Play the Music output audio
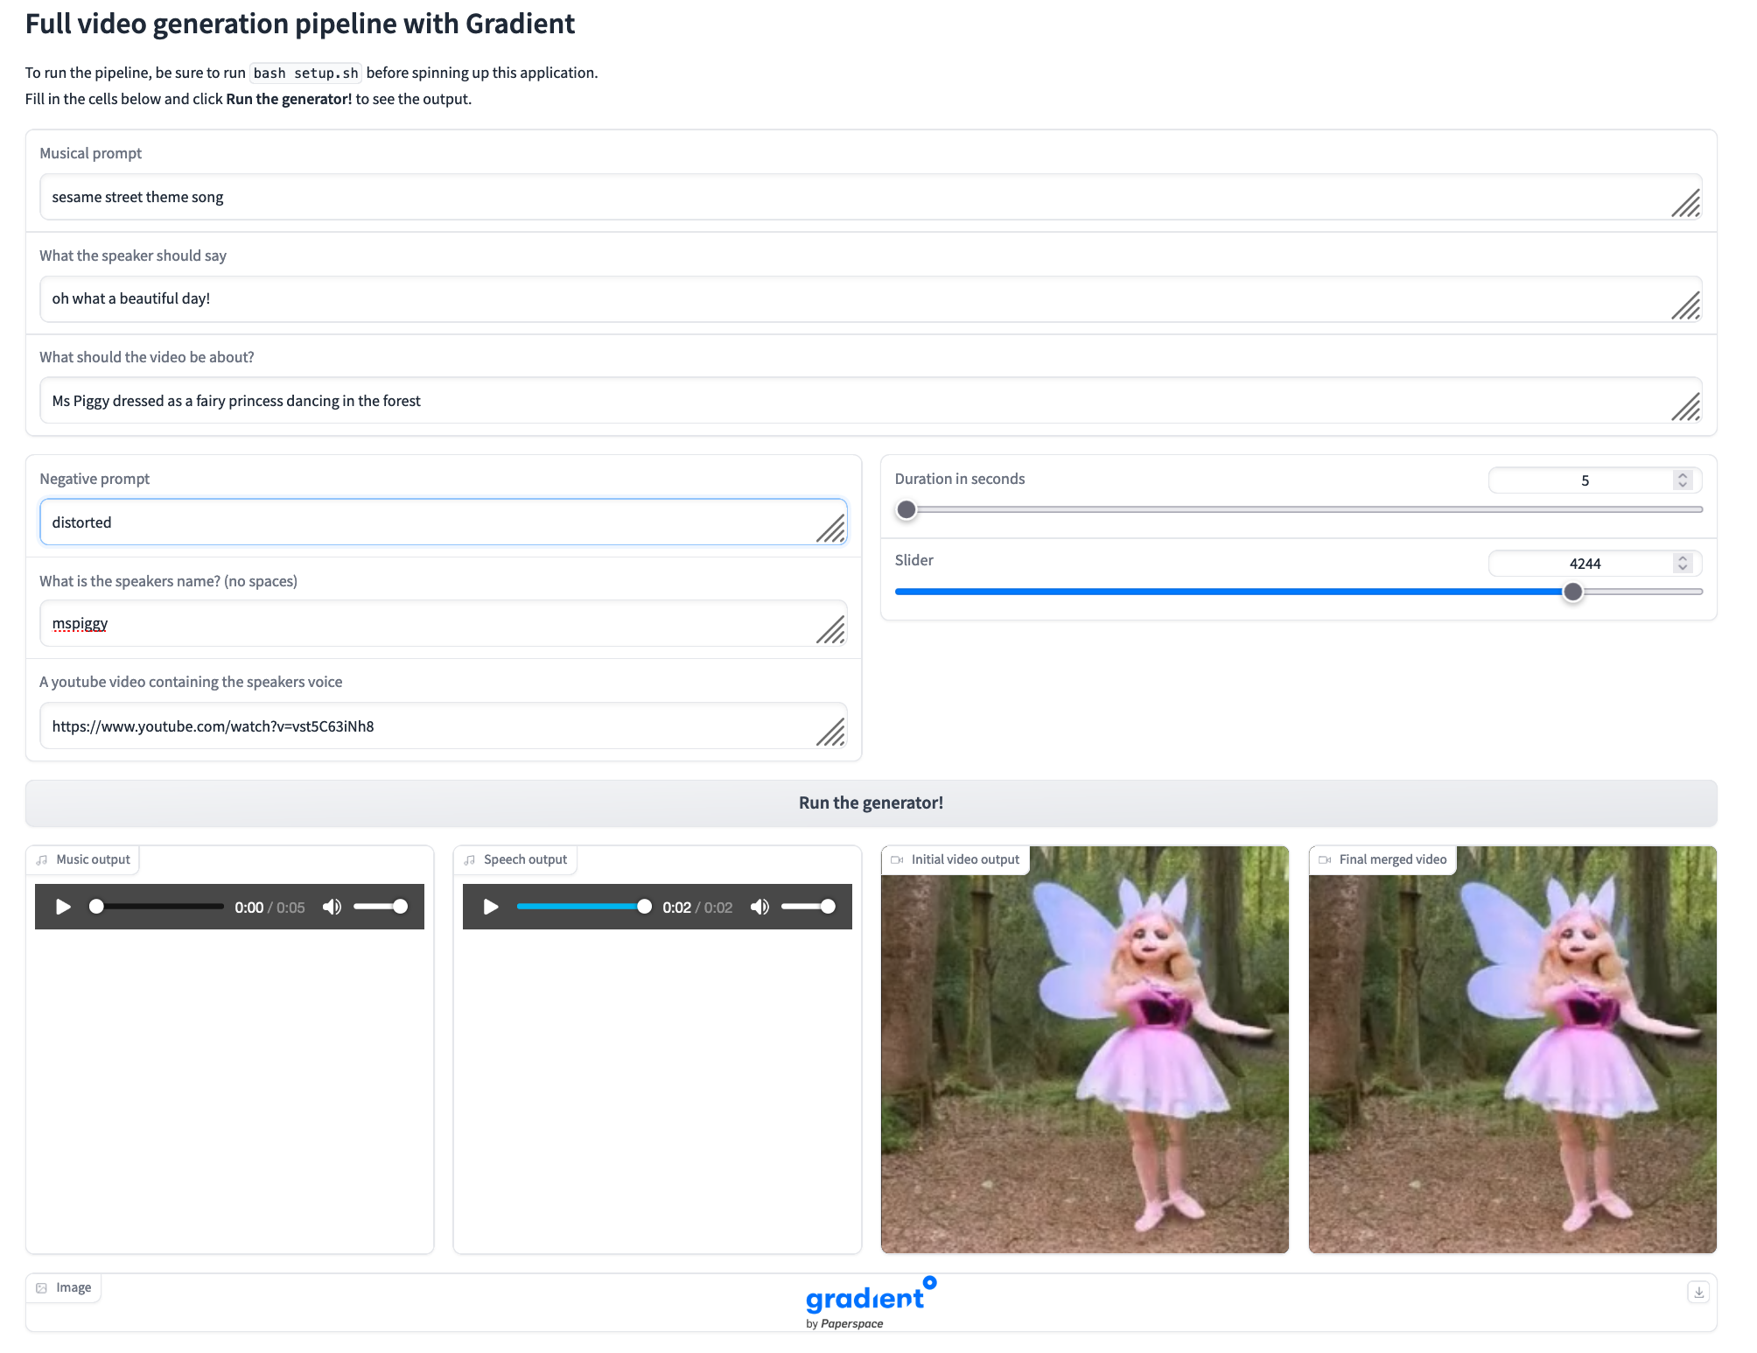This screenshot has width=1757, height=1353. [63, 907]
